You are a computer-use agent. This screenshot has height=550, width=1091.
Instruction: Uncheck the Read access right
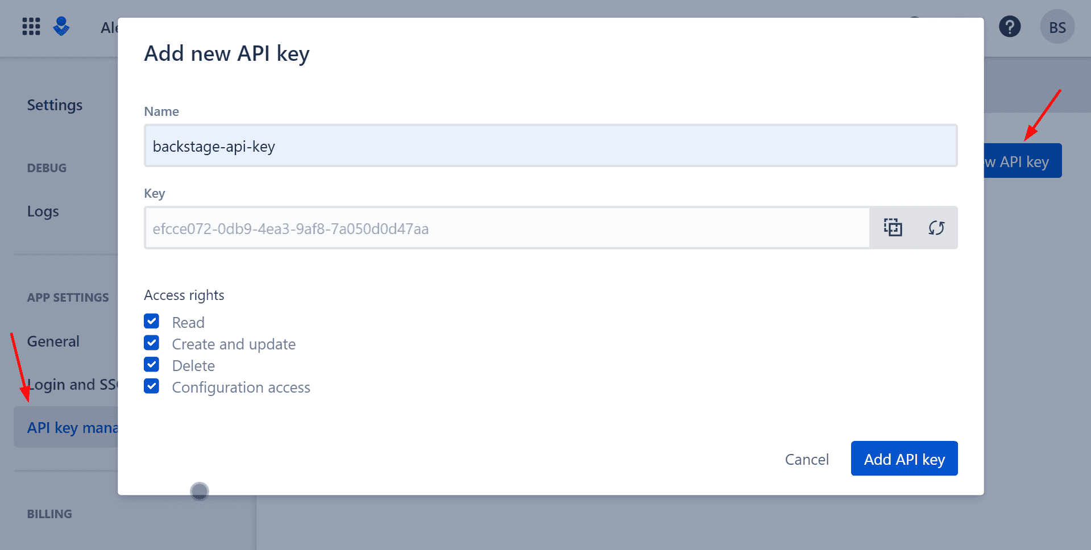(151, 322)
